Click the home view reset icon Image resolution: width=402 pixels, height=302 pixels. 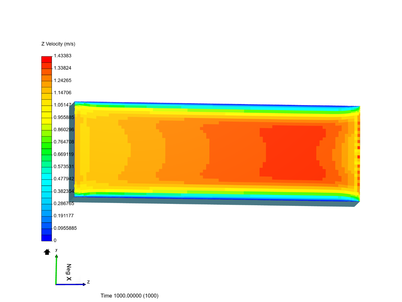pyautogui.click(x=47, y=252)
